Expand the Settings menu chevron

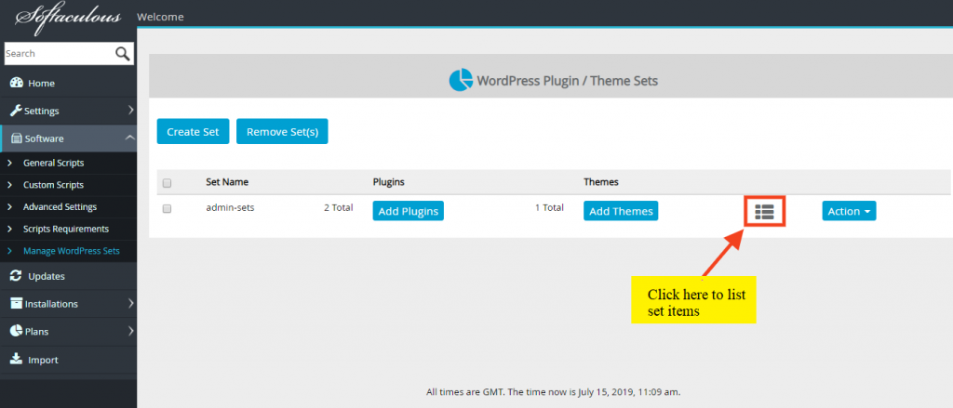point(130,111)
